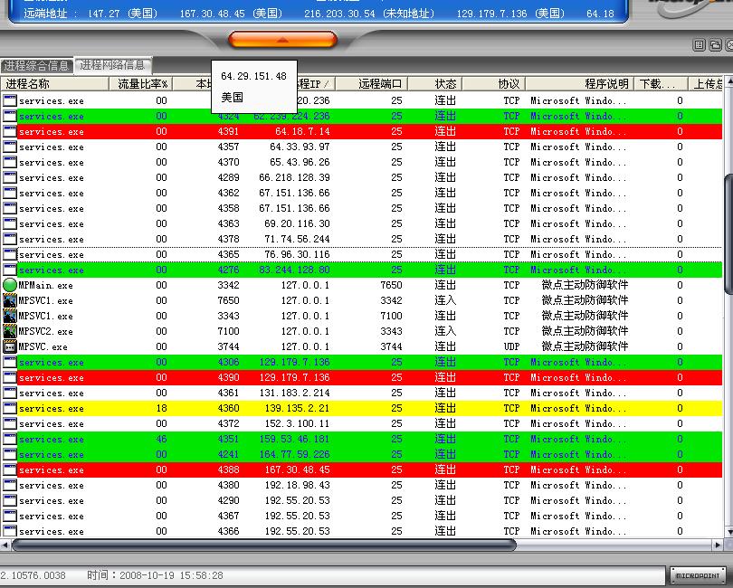Click the services.exe icon on the port 4388 row

(x=9, y=469)
